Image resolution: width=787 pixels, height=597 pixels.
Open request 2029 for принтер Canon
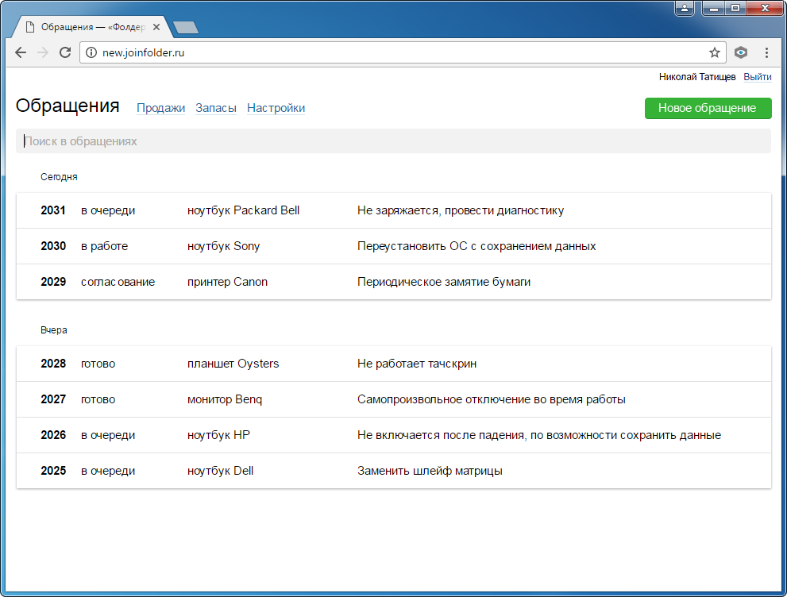(x=393, y=282)
